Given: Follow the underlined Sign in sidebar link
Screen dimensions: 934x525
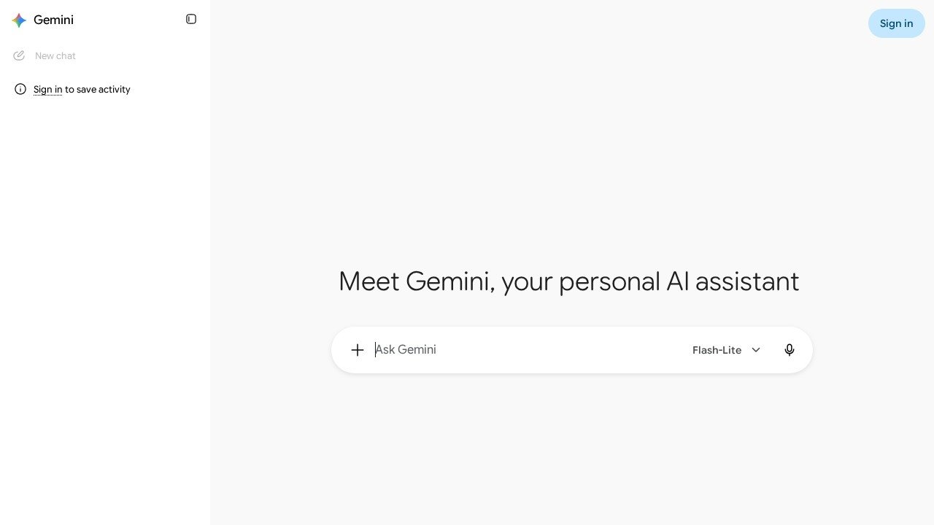Looking at the screenshot, I should (x=47, y=90).
